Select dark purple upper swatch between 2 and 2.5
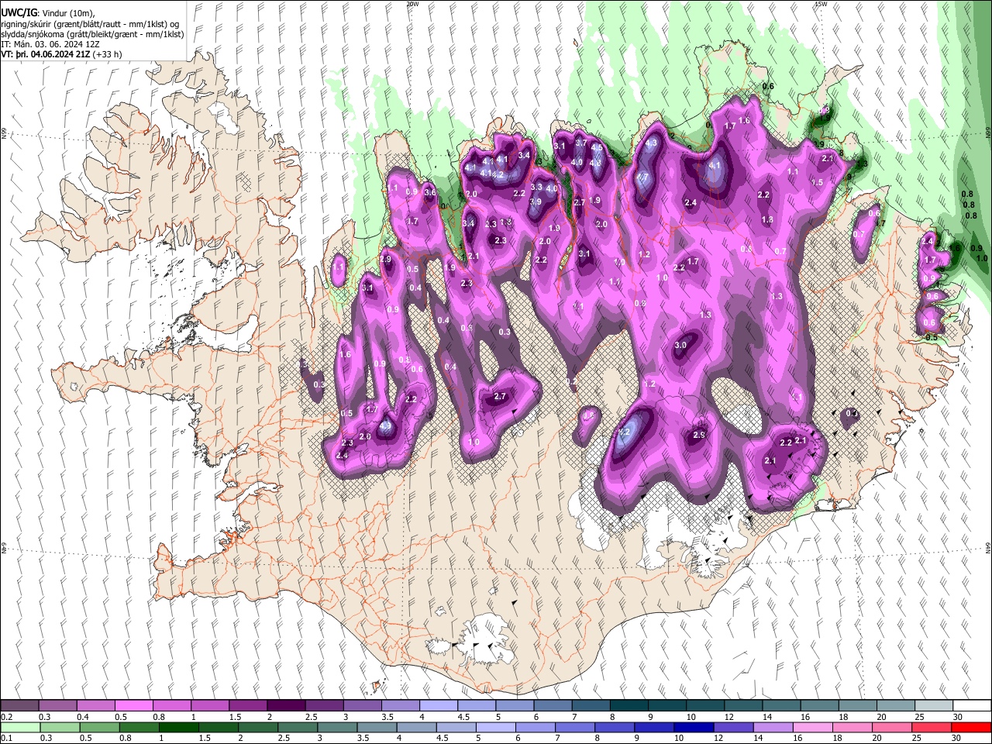 tap(285, 706)
